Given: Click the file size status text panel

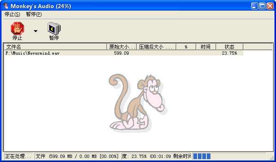Looking at the screenshot, I should pyautogui.click(x=77, y=156).
